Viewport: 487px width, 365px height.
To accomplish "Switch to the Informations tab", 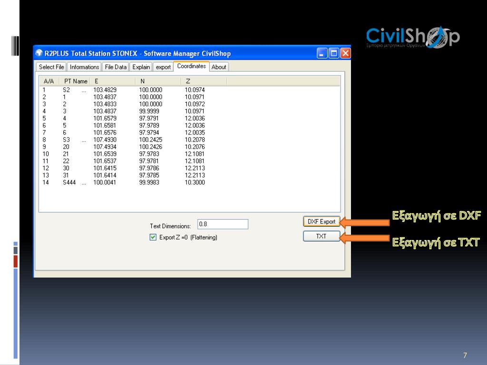I will point(84,67).
